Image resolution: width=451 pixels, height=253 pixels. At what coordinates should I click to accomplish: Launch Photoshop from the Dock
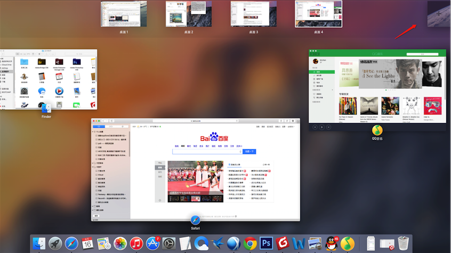[266, 243]
